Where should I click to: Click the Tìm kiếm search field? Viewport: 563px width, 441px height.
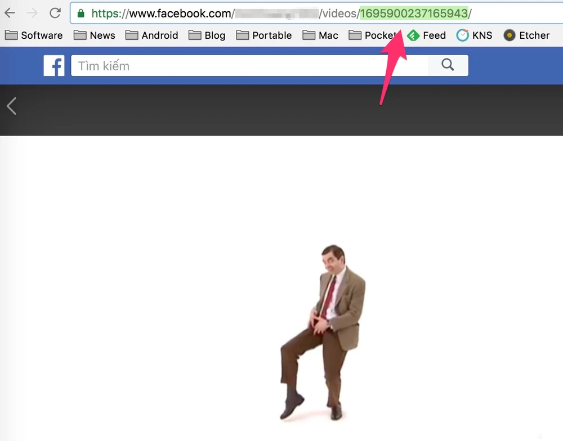(249, 65)
